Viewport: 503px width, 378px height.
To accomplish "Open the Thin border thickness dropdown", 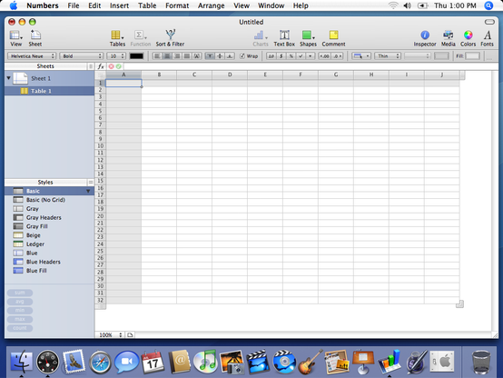I will pyautogui.click(x=388, y=56).
